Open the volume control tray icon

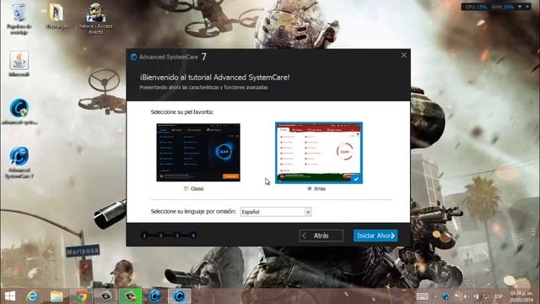(467, 296)
